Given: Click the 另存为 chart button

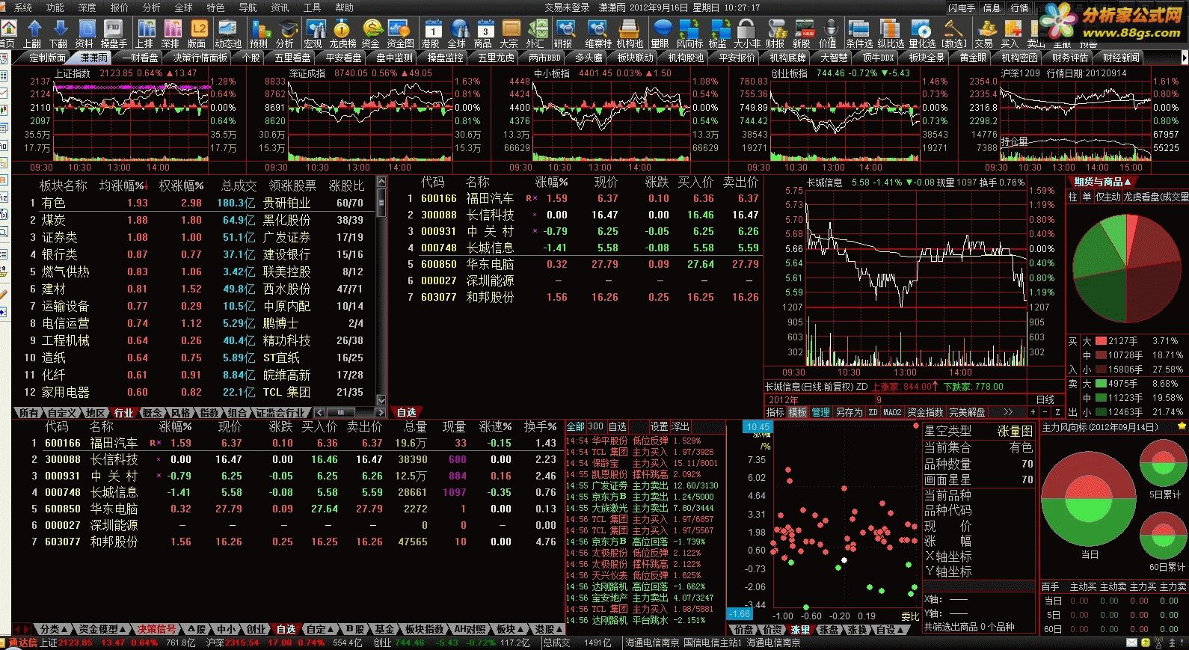Looking at the screenshot, I should pos(849,412).
